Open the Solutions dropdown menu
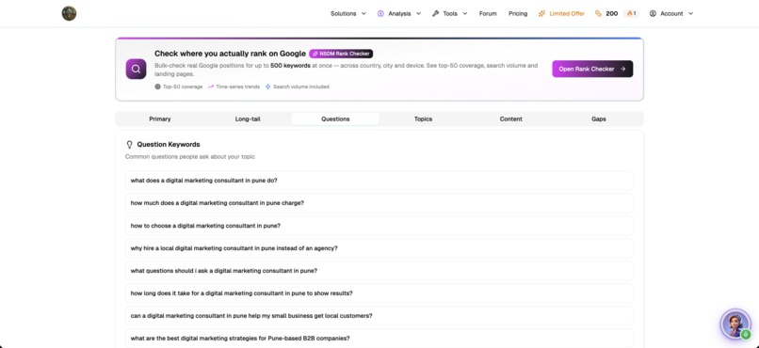The height and width of the screenshot is (348, 759). click(348, 13)
